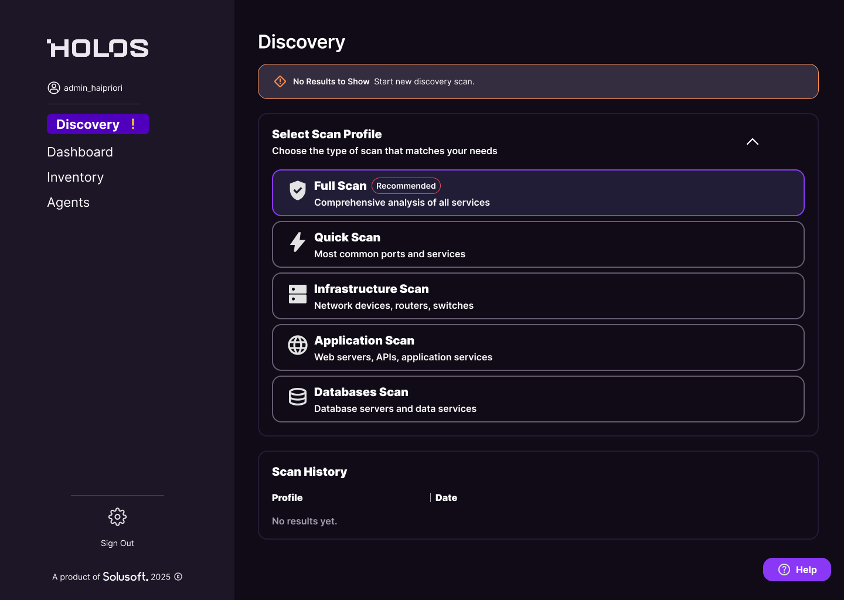
Task: Click the 'No Results to Show' alert text
Action: (331, 81)
